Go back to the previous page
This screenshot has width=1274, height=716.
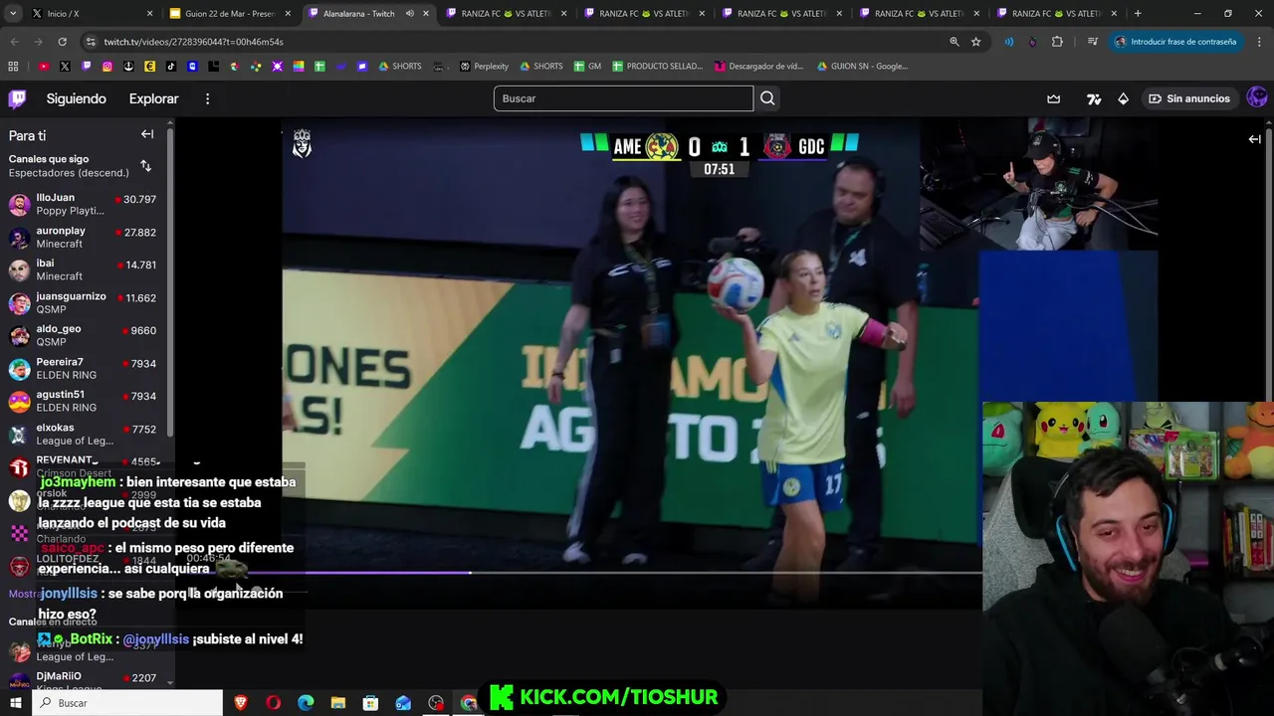point(14,42)
